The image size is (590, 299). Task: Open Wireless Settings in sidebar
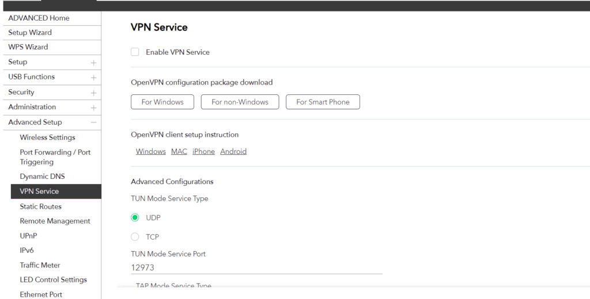point(47,137)
